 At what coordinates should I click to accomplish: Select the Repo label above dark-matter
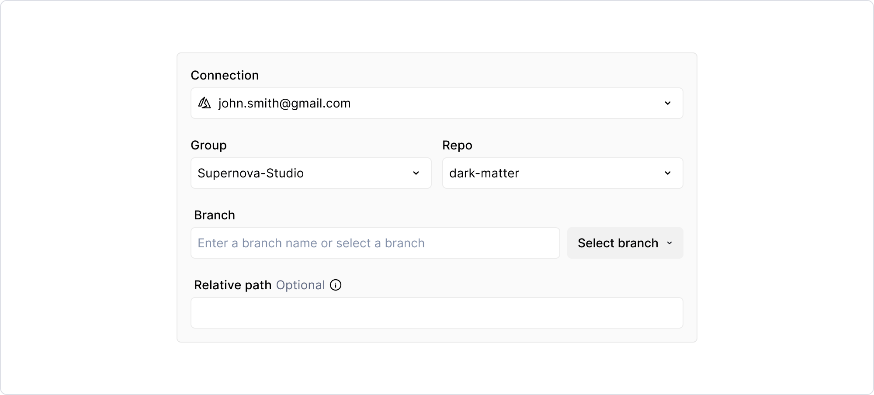[x=457, y=145]
